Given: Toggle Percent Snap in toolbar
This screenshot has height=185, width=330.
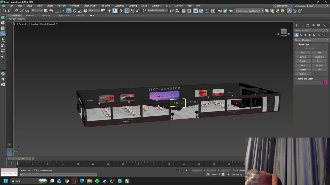Looking at the screenshot, I should click(133, 11).
